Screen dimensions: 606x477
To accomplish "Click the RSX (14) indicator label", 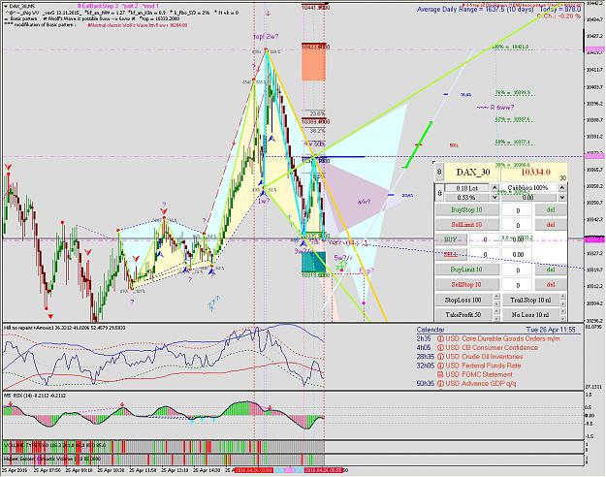I will point(35,396).
